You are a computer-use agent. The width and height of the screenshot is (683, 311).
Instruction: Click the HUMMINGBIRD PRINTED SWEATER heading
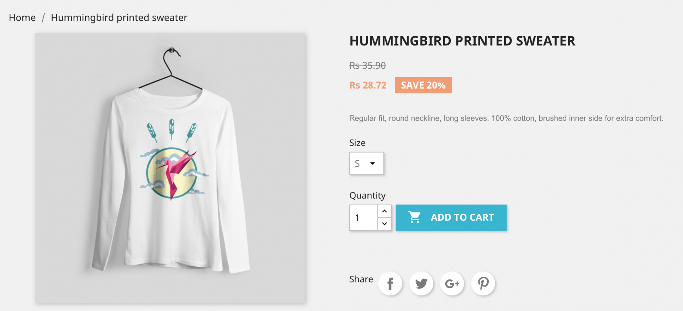[462, 41]
